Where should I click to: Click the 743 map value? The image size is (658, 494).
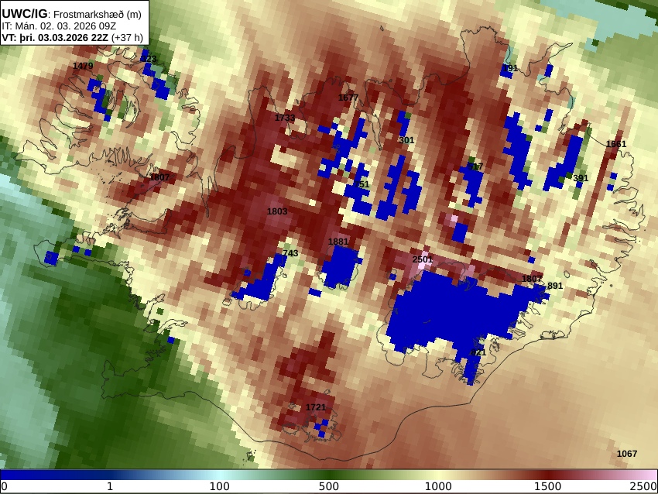coord(290,253)
